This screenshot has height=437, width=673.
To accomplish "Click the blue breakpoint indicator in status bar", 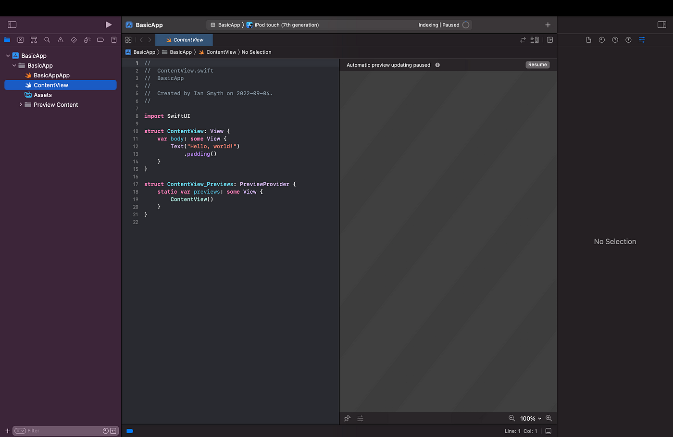I will 130,431.
